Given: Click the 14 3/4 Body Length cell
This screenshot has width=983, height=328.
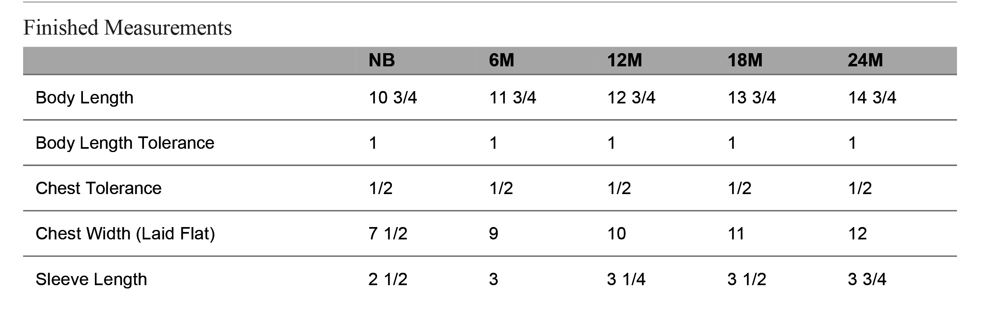Looking at the screenshot, I should (872, 98).
